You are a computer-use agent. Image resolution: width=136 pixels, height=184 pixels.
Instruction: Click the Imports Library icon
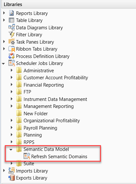click(12, 171)
